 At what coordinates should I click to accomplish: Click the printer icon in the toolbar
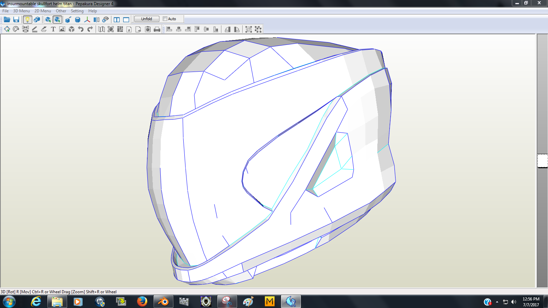tap(157, 29)
